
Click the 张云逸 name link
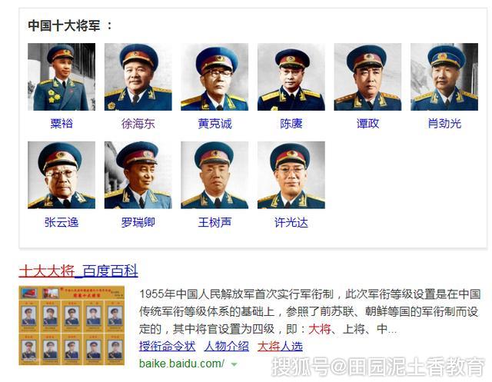point(61,222)
